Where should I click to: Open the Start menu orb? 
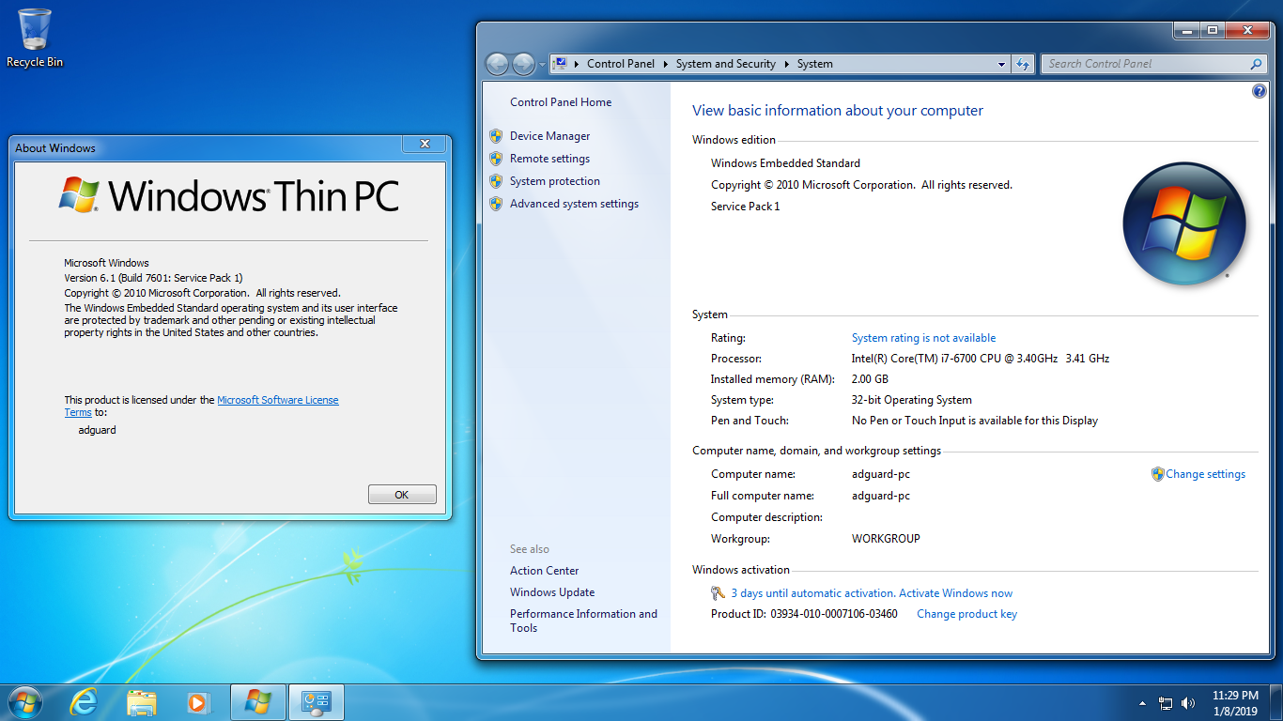tap(24, 702)
